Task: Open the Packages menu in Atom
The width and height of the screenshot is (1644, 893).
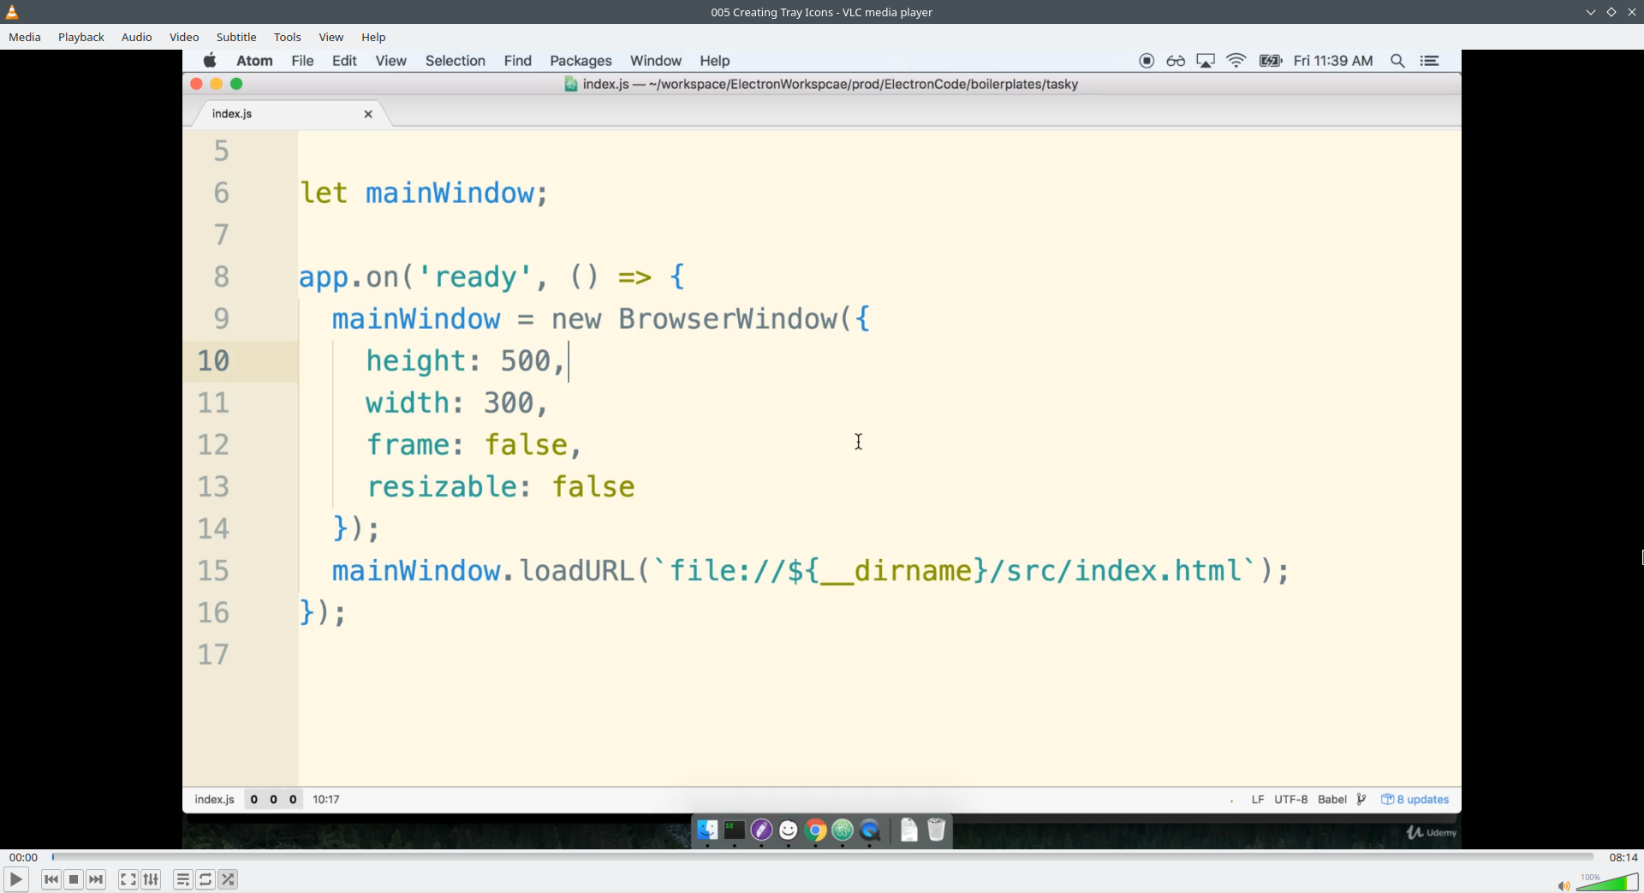Action: coord(581,60)
